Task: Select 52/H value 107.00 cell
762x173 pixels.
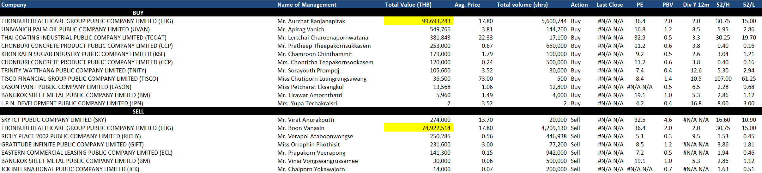Action: (x=723, y=79)
